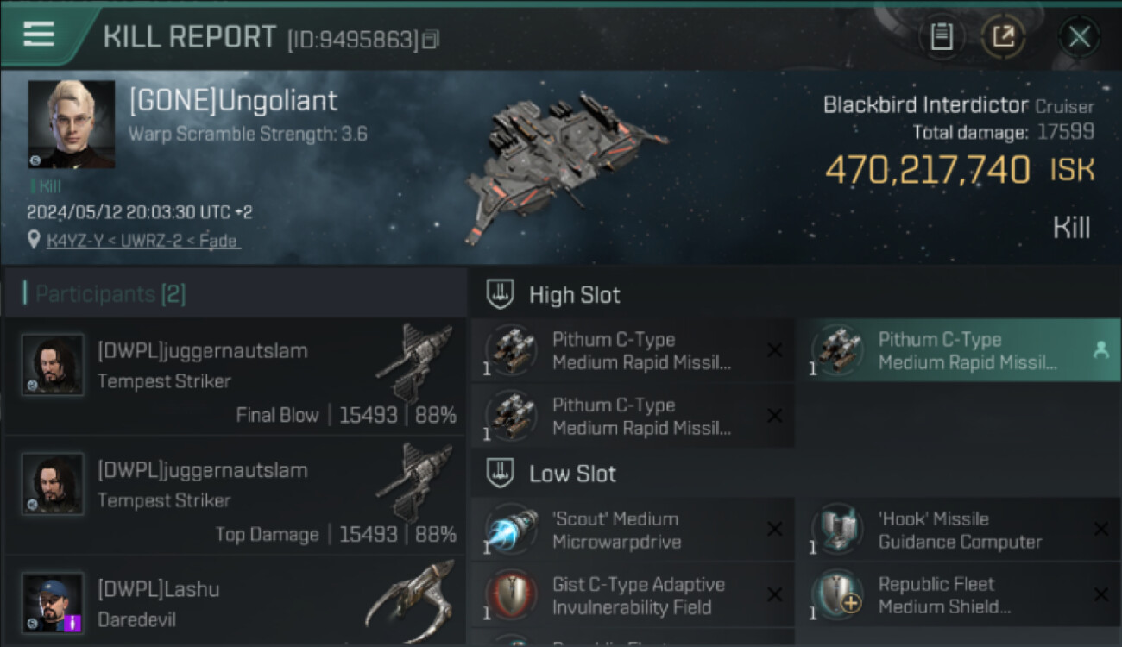Share the kill report via export icon

tap(1003, 36)
